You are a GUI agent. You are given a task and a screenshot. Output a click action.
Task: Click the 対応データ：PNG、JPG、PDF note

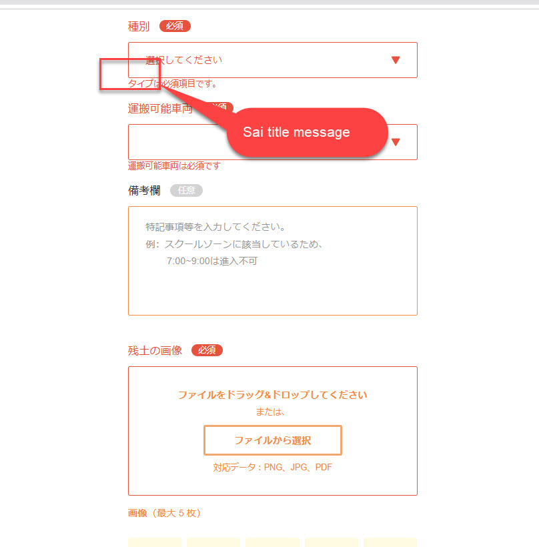coord(272,467)
